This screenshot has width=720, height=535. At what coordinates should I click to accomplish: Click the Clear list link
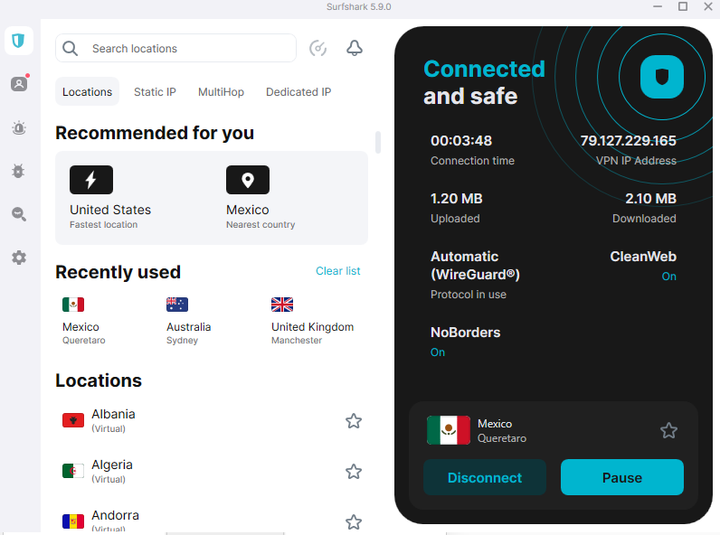coord(338,271)
